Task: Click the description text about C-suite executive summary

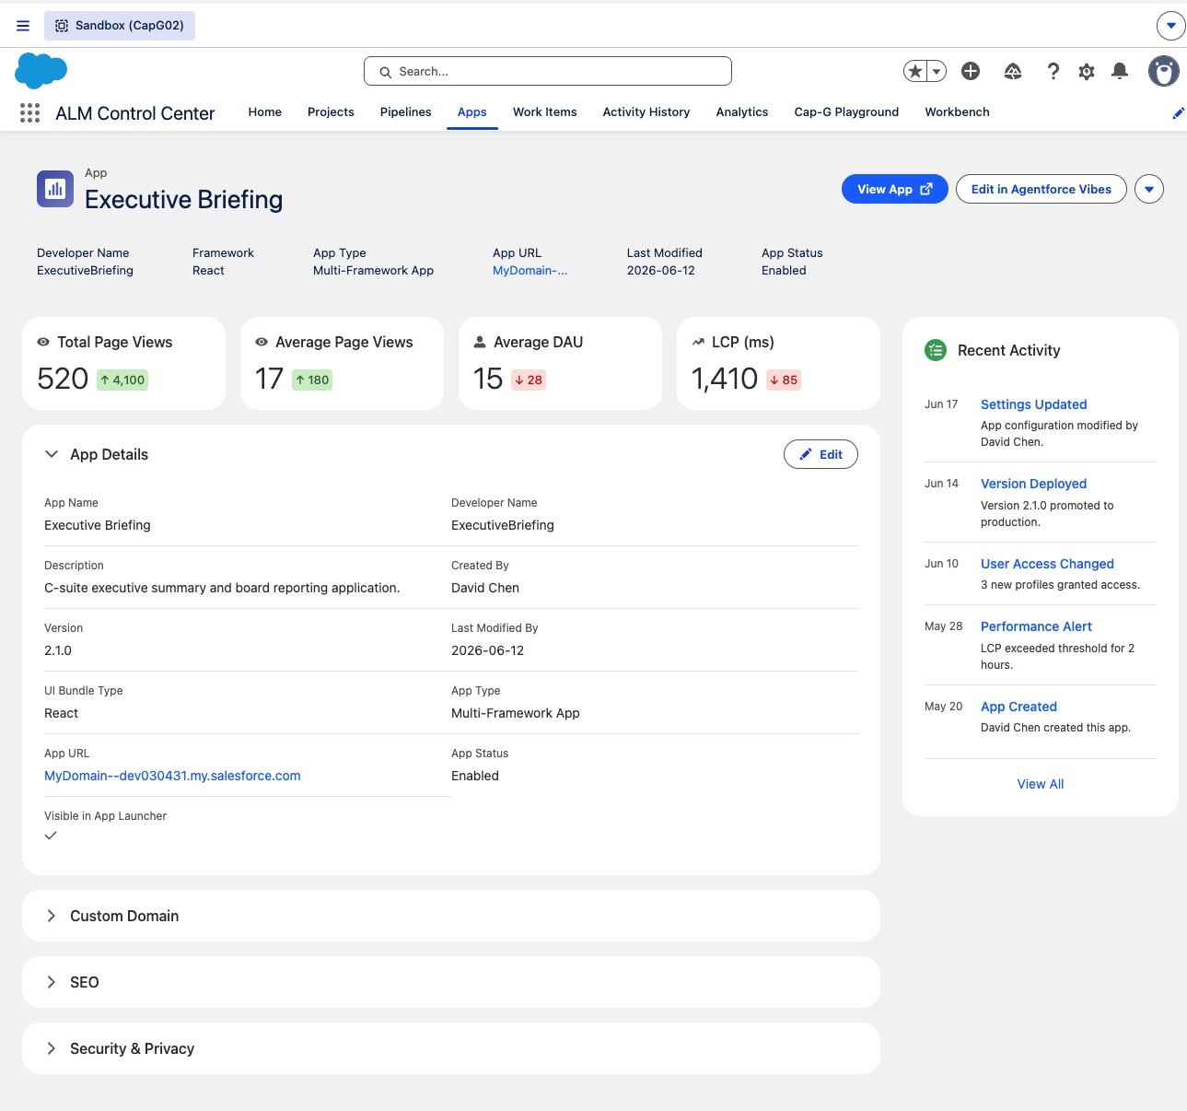Action: click(222, 588)
